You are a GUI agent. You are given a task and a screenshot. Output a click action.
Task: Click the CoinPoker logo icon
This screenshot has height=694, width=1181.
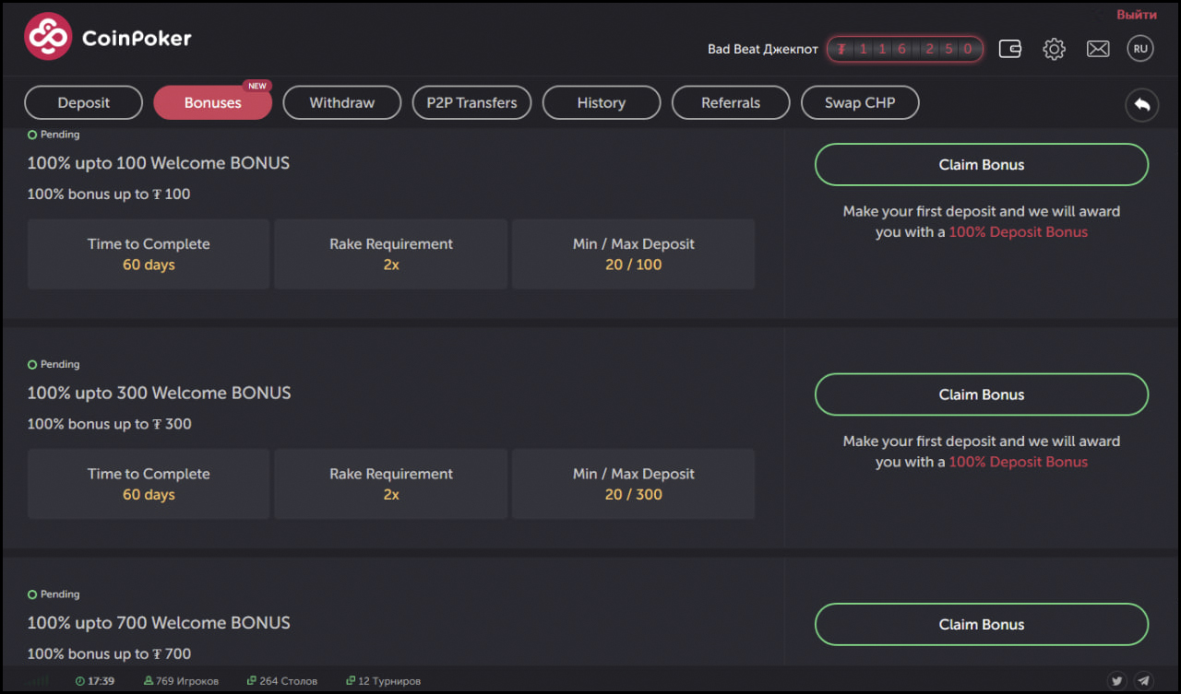coord(48,37)
